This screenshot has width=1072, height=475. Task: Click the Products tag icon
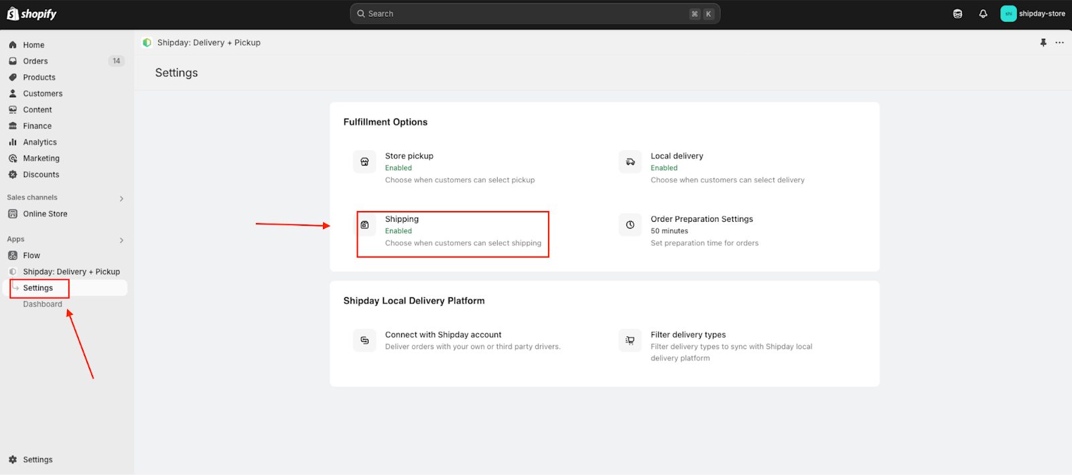(13, 77)
